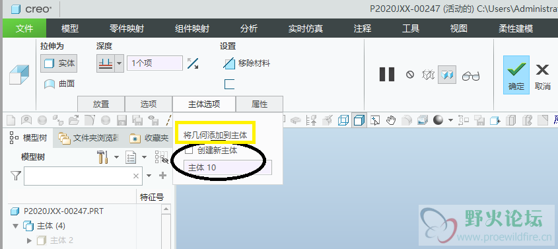Open the 文件 menu
Image resolution: width=558 pixels, height=249 pixels.
24,28
